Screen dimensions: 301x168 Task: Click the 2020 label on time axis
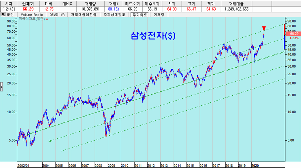point(255,165)
